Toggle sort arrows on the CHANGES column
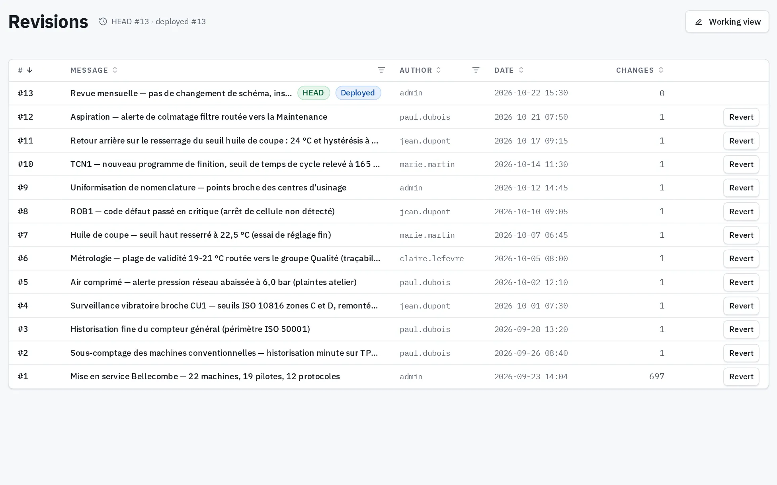Image resolution: width=777 pixels, height=485 pixels. click(x=661, y=70)
